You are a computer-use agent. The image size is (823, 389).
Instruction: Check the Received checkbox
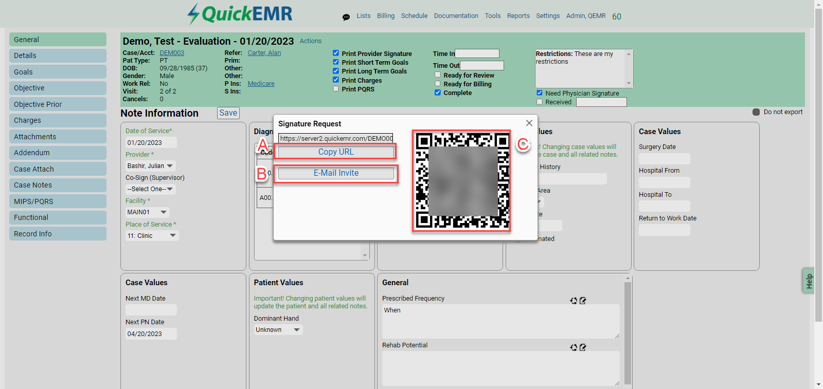coord(540,102)
